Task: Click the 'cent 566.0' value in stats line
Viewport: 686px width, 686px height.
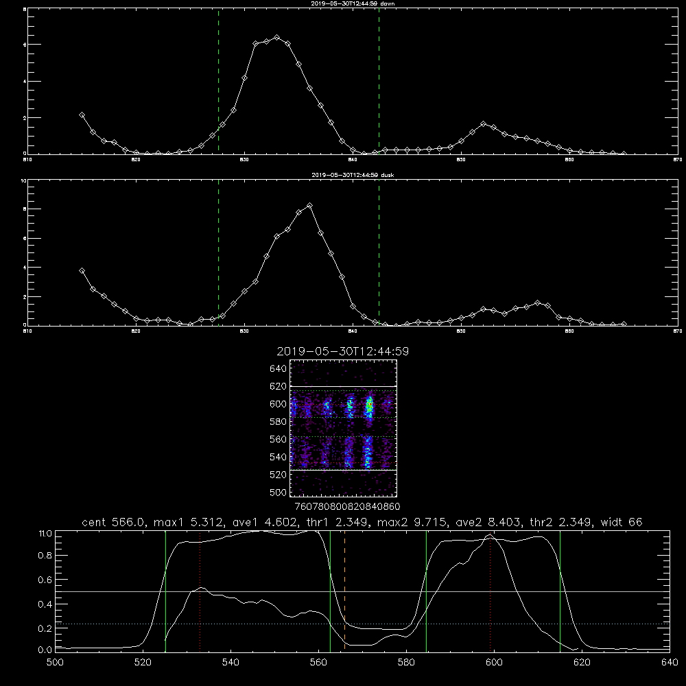Action: point(115,522)
